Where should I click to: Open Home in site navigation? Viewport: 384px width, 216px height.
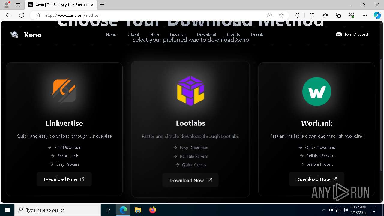[112, 34]
